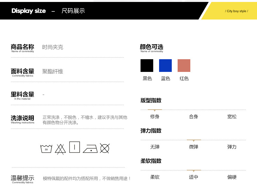The width and height of the screenshot is (257, 190).
Task: Choose the 弹力 elasticity option
Action: click(x=232, y=147)
